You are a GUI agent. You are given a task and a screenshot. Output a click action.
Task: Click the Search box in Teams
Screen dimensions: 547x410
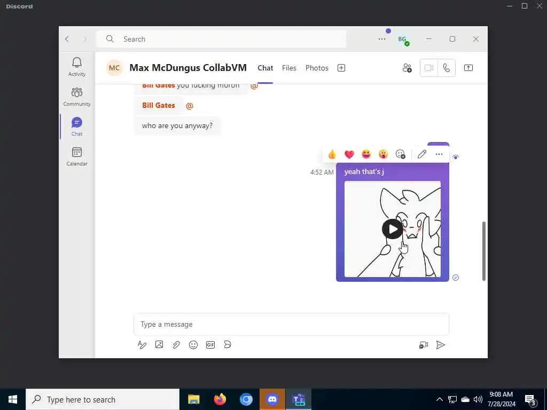(x=221, y=39)
